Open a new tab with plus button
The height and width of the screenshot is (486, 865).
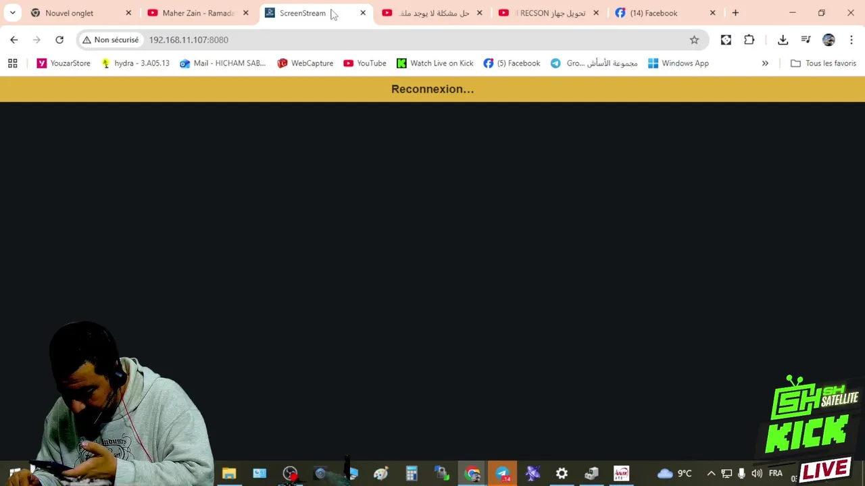click(x=735, y=13)
